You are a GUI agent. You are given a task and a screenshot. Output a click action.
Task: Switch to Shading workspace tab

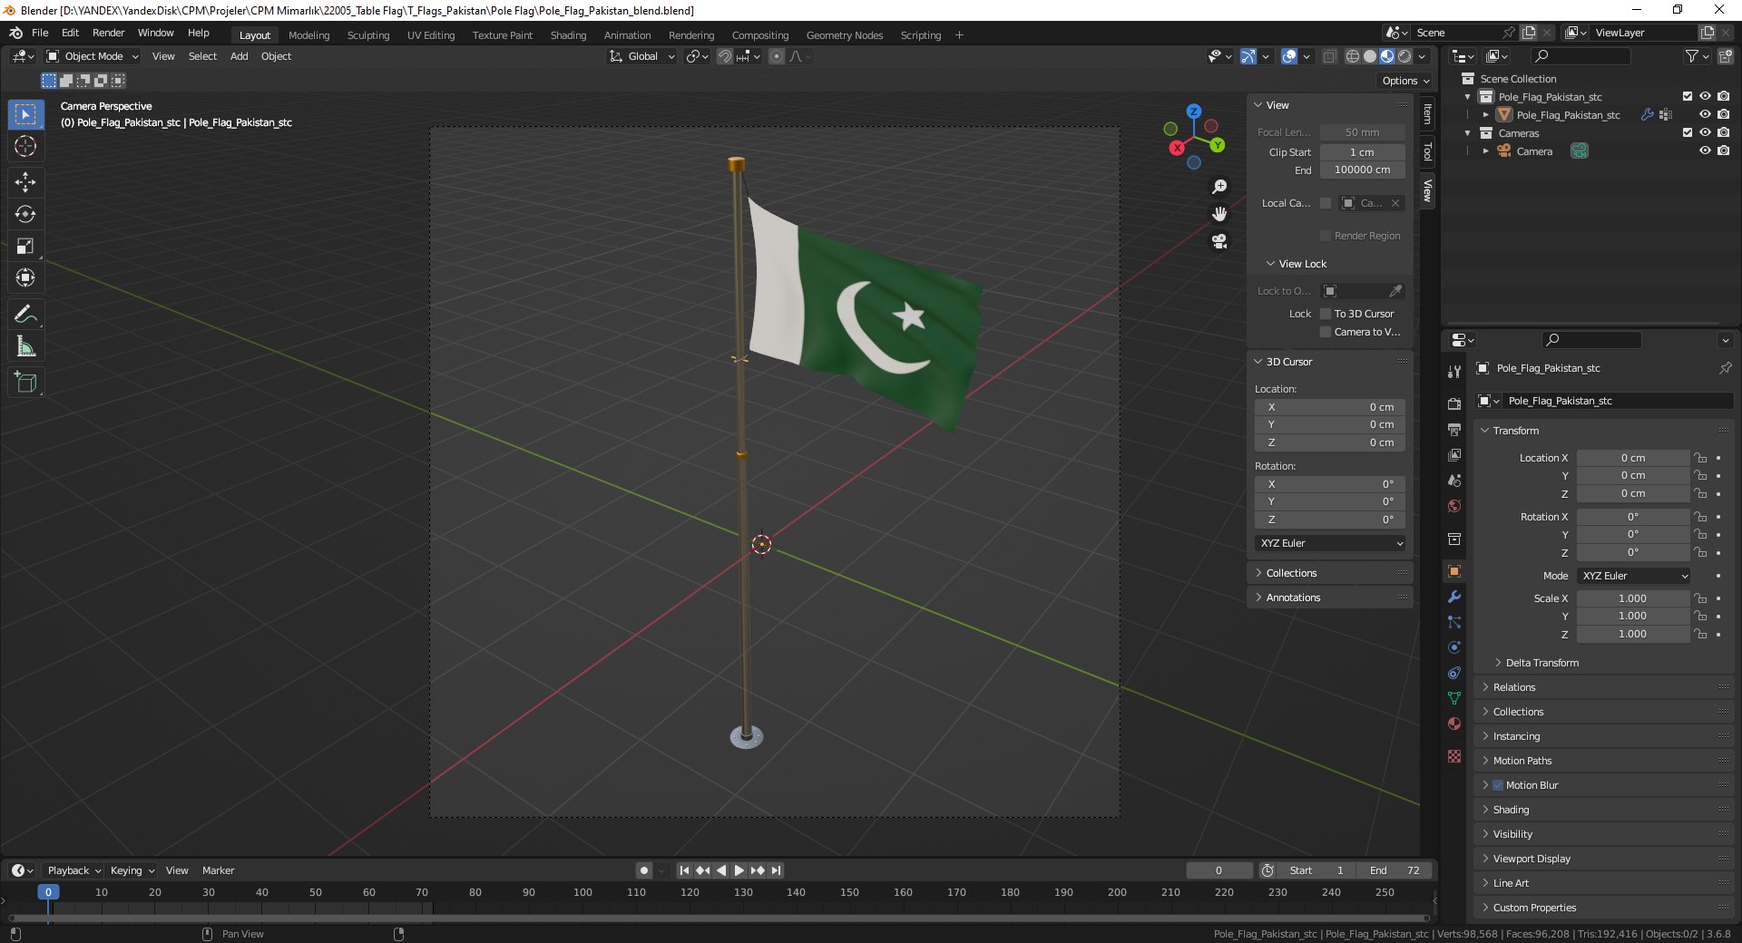click(x=568, y=35)
